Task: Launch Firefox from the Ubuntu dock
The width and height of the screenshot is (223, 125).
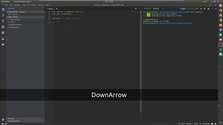Action: pos(221,10)
